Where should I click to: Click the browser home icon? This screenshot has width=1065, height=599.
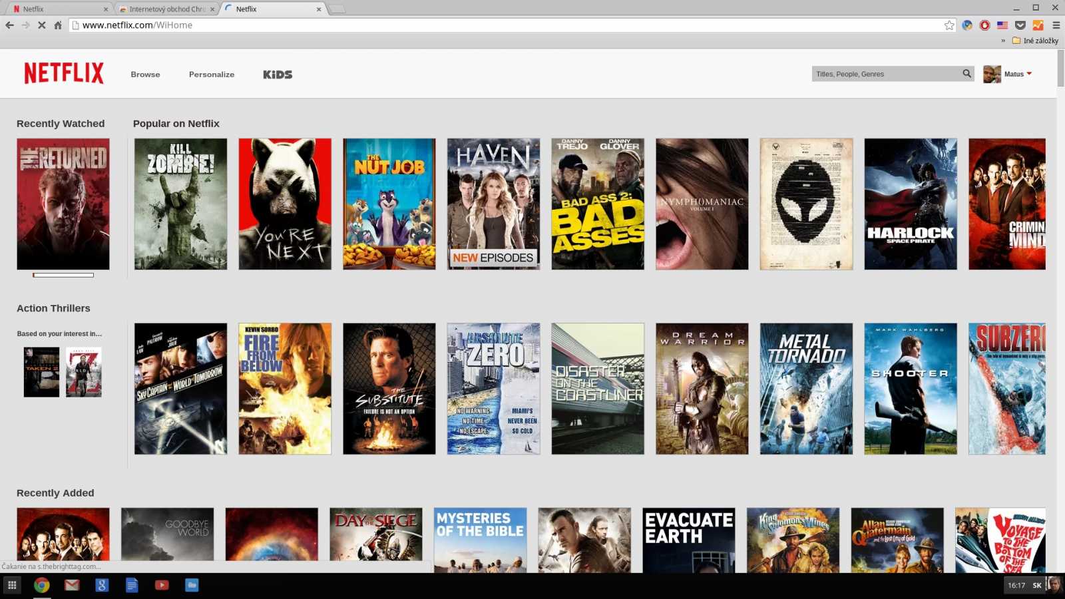[58, 25]
